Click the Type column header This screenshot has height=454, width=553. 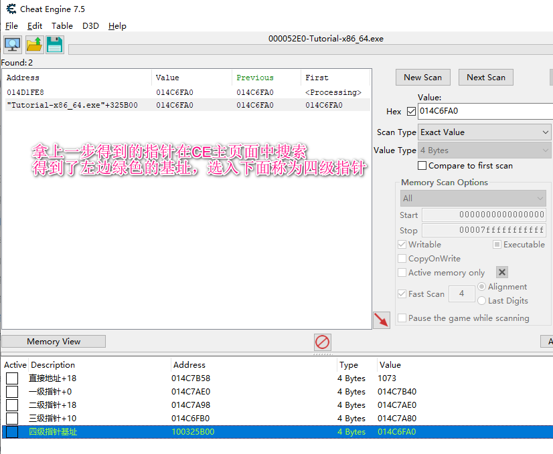(x=349, y=365)
